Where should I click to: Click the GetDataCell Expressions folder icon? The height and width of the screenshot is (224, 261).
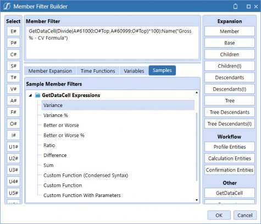click(x=37, y=95)
